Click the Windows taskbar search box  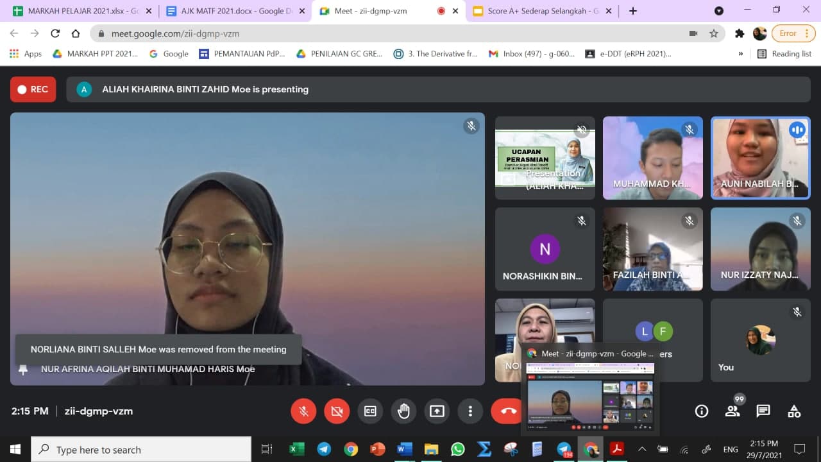[141, 450]
